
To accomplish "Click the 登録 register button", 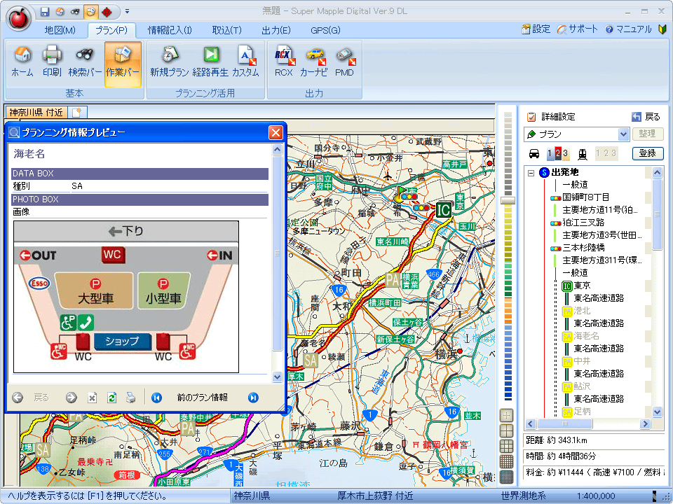I will click(647, 153).
